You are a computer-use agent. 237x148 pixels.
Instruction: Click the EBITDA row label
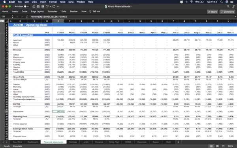17,104
